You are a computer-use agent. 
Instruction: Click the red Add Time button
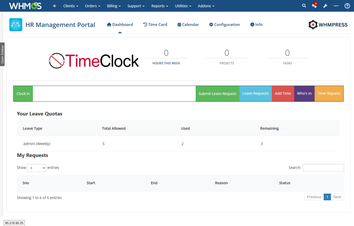(283, 94)
